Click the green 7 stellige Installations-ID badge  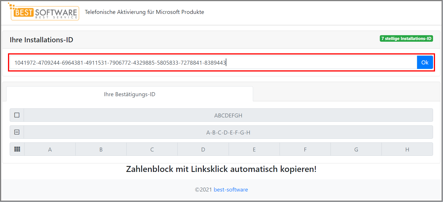[x=406, y=38]
